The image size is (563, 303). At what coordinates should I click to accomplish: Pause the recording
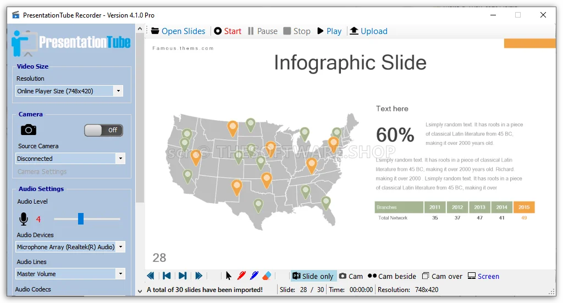click(262, 31)
